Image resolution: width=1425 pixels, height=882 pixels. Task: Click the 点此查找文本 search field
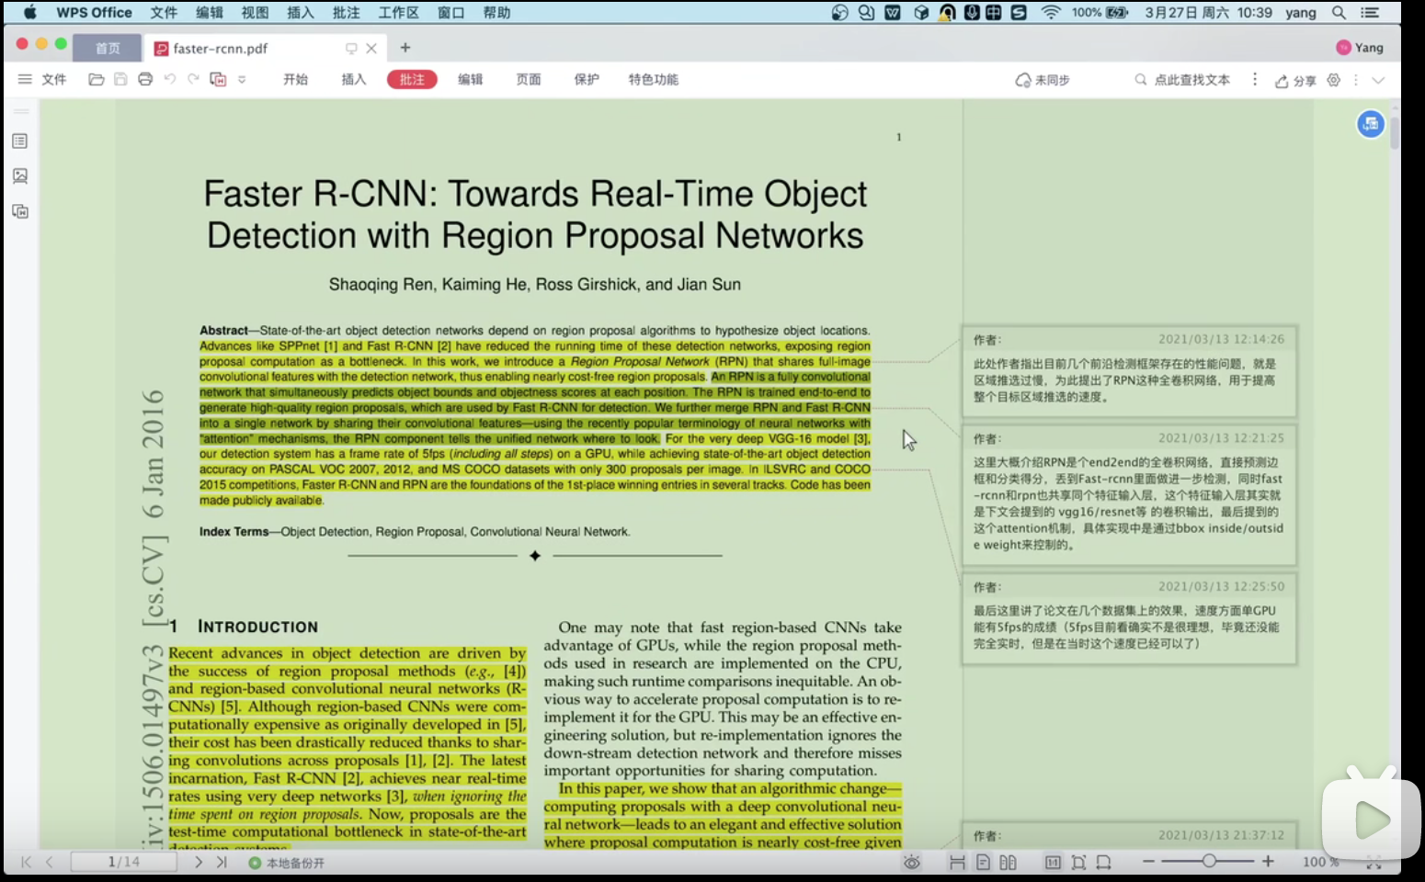(x=1182, y=80)
